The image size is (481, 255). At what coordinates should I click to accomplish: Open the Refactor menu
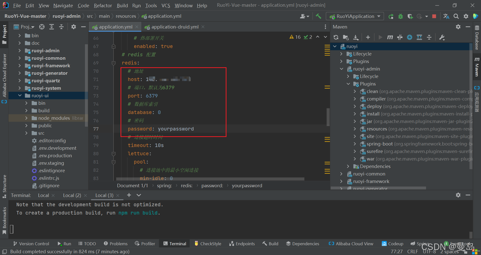(x=103, y=5)
